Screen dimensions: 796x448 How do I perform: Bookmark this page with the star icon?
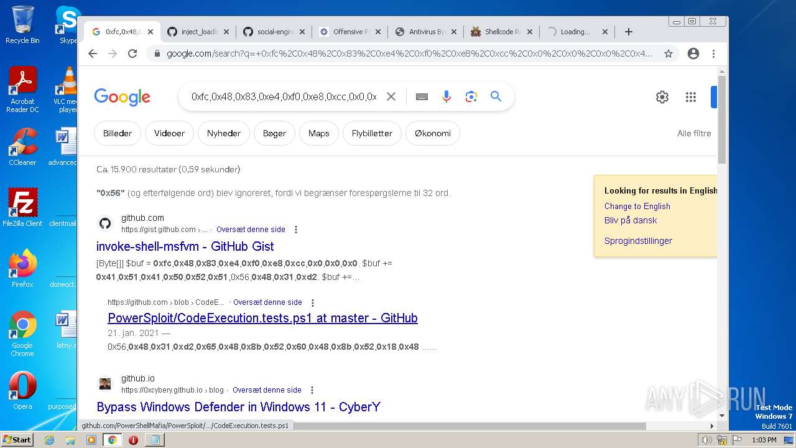point(669,54)
